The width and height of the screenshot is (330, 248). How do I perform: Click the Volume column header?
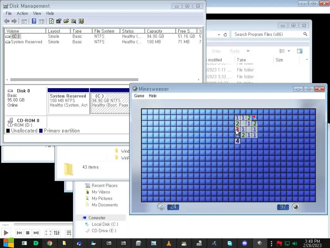click(25, 31)
